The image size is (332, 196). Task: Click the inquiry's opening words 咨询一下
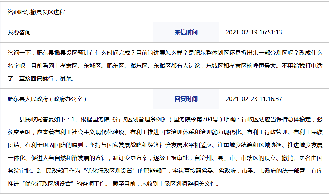coord(19,53)
